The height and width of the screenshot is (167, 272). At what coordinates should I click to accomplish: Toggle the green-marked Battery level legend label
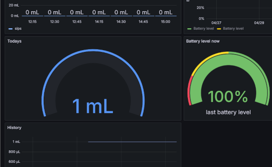click(204, 29)
